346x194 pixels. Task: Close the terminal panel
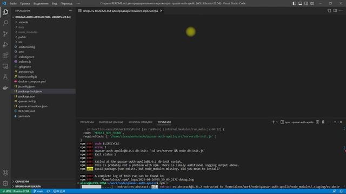tap(341, 122)
